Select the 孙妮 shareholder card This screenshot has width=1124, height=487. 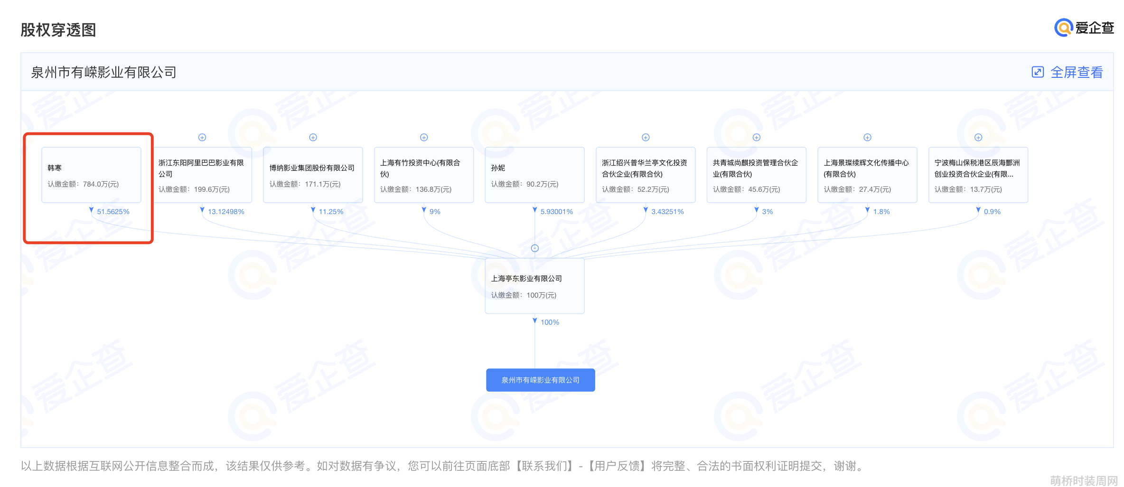coord(535,175)
